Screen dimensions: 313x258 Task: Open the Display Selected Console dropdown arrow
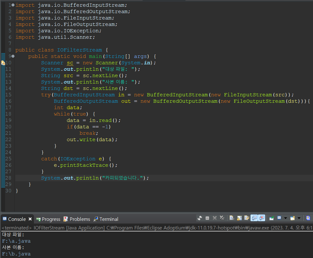click(285, 218)
